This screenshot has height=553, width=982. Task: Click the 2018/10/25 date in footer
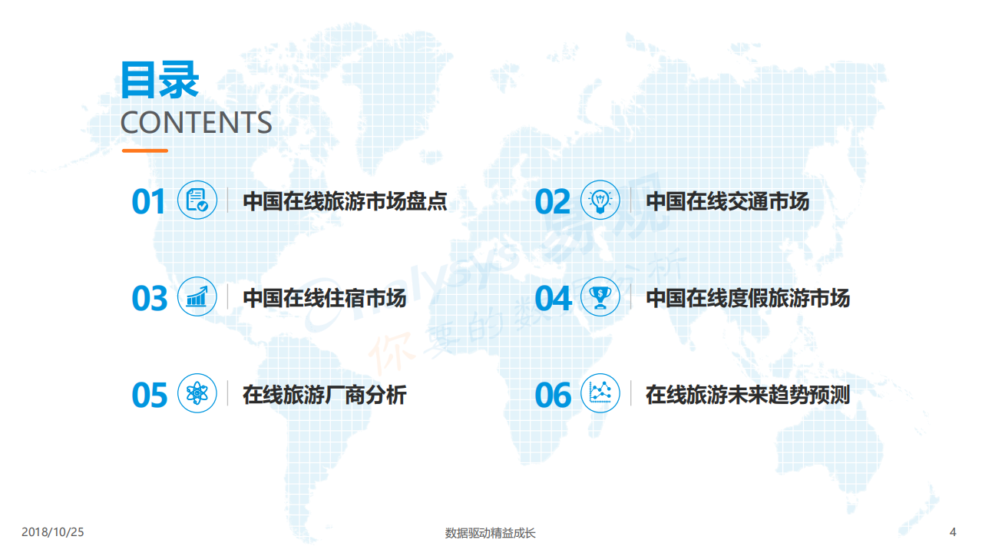(52, 531)
